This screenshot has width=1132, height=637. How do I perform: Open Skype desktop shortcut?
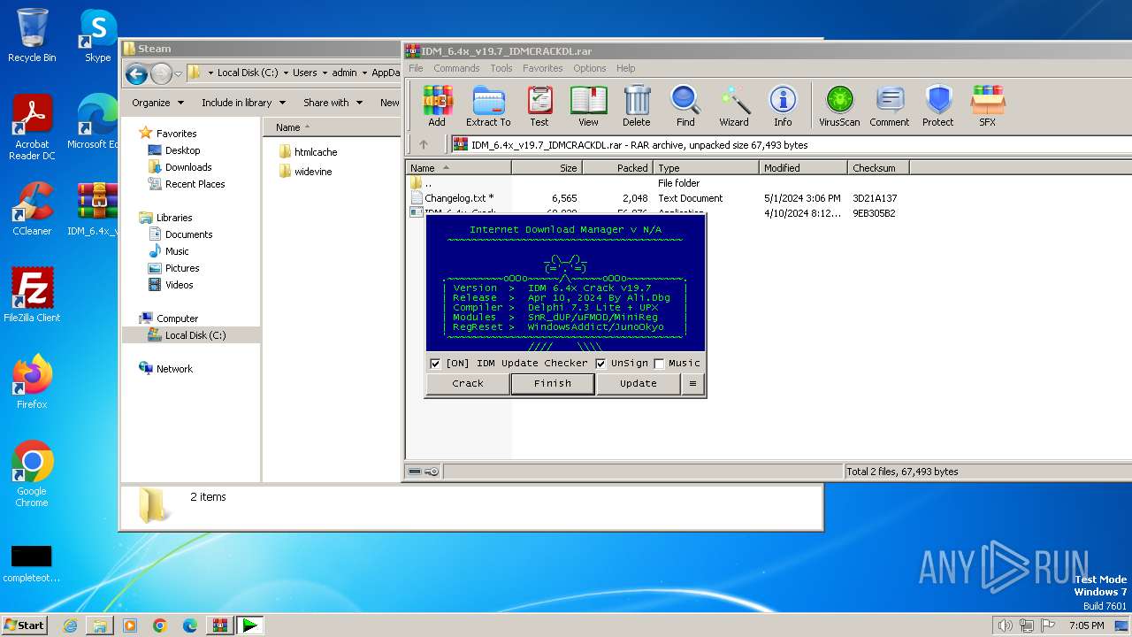point(97,35)
